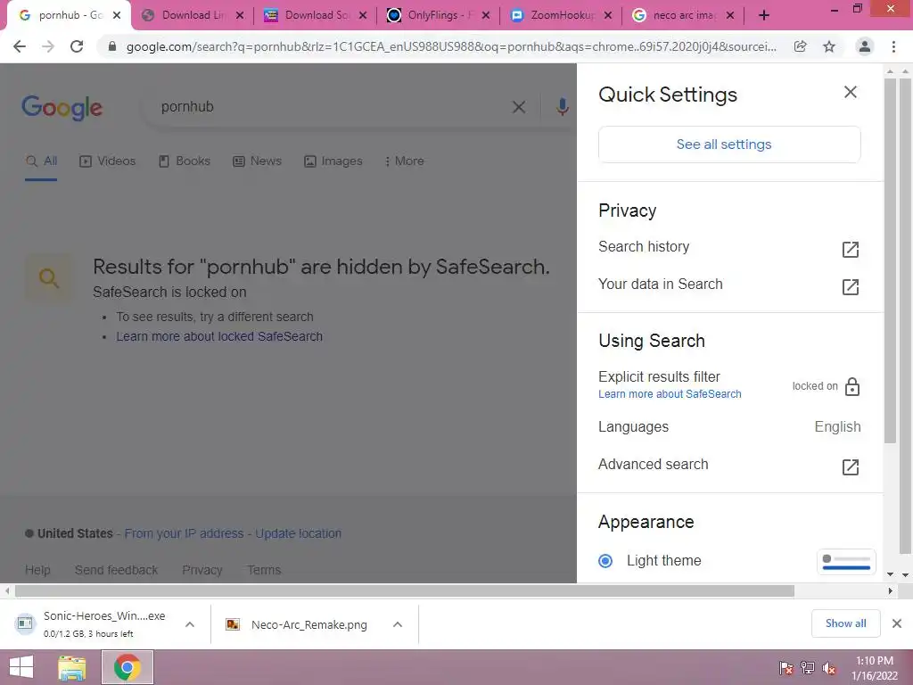Open Your data in Search external icon
This screenshot has height=685, width=913.
coord(850,286)
